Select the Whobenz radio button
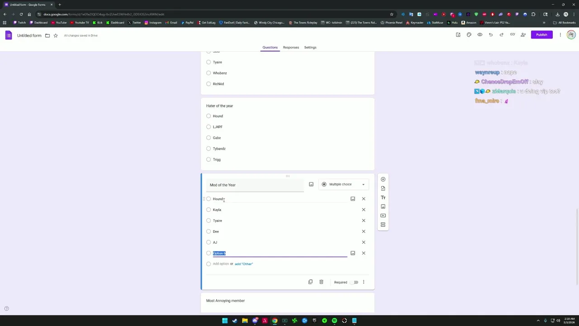 [x=209, y=73]
